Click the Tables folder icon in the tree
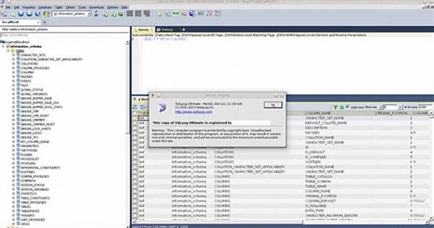Screen dimensions: 434x228 tap(13, 51)
